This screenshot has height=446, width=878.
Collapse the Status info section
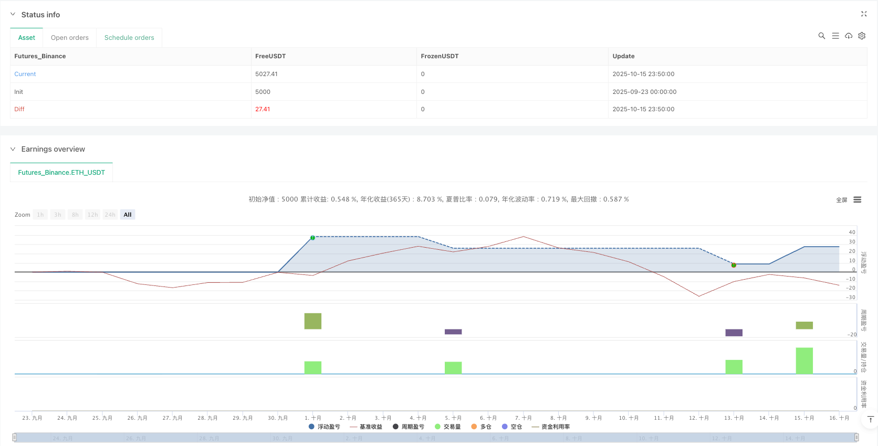13,15
